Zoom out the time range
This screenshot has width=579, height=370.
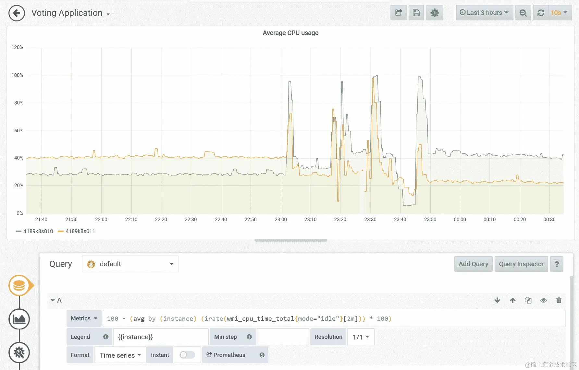pyautogui.click(x=523, y=13)
